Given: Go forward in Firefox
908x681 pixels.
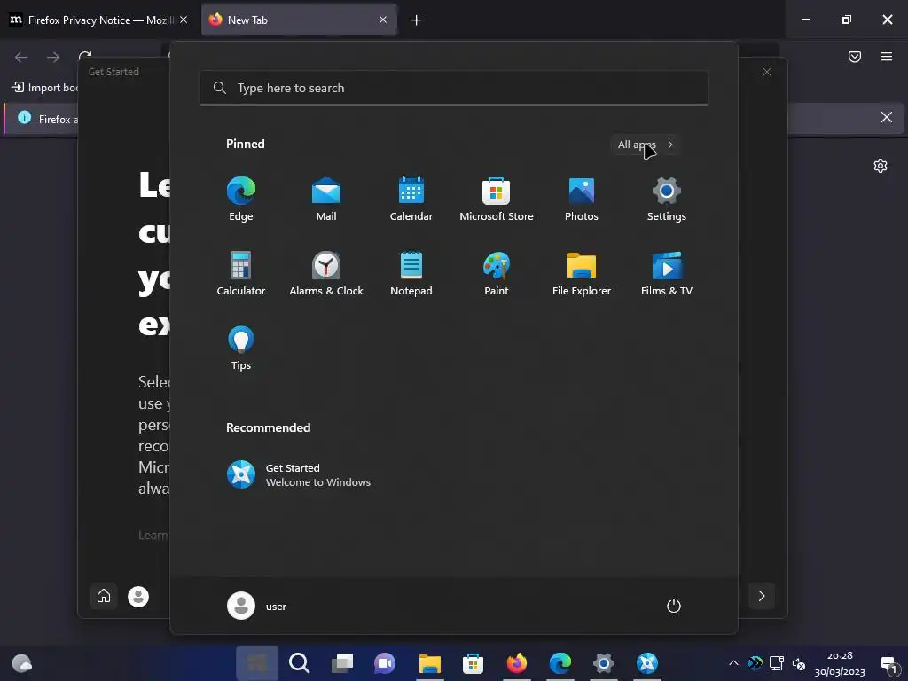Looking at the screenshot, I should 53,57.
